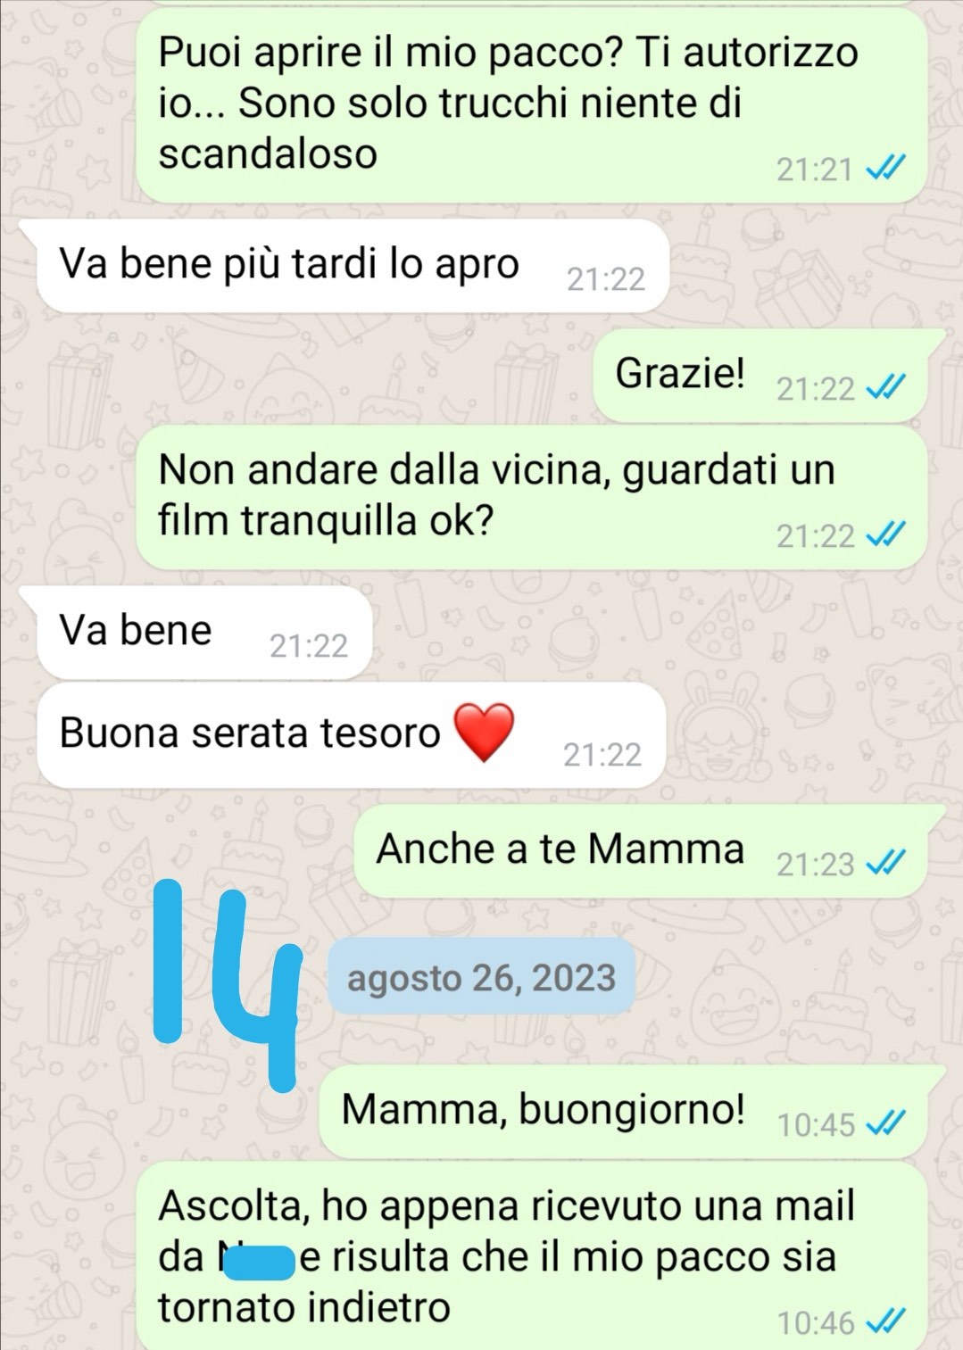Tap the double-check icon on "Mamma, buongiorno!"

pyautogui.click(x=886, y=1123)
